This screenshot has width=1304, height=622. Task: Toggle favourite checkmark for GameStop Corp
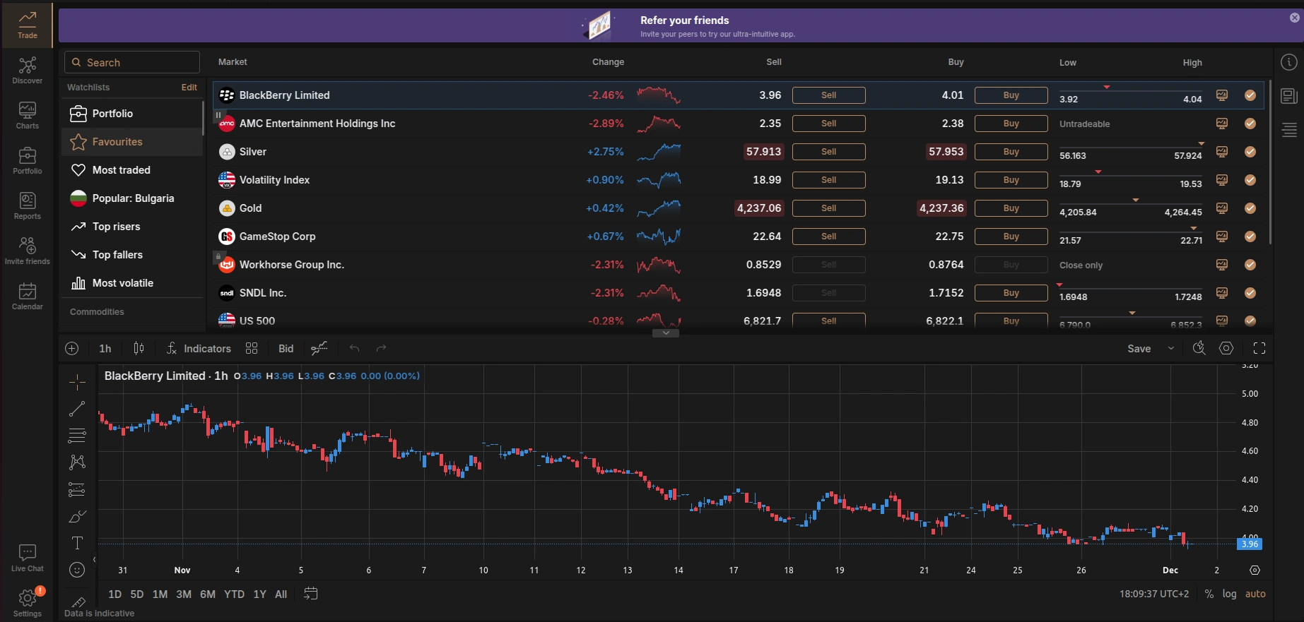click(x=1250, y=237)
